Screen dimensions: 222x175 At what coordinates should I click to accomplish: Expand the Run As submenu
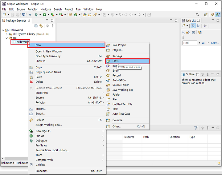pos(67,136)
